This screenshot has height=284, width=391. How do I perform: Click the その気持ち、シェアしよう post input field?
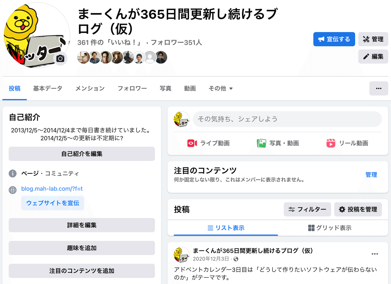(287, 119)
